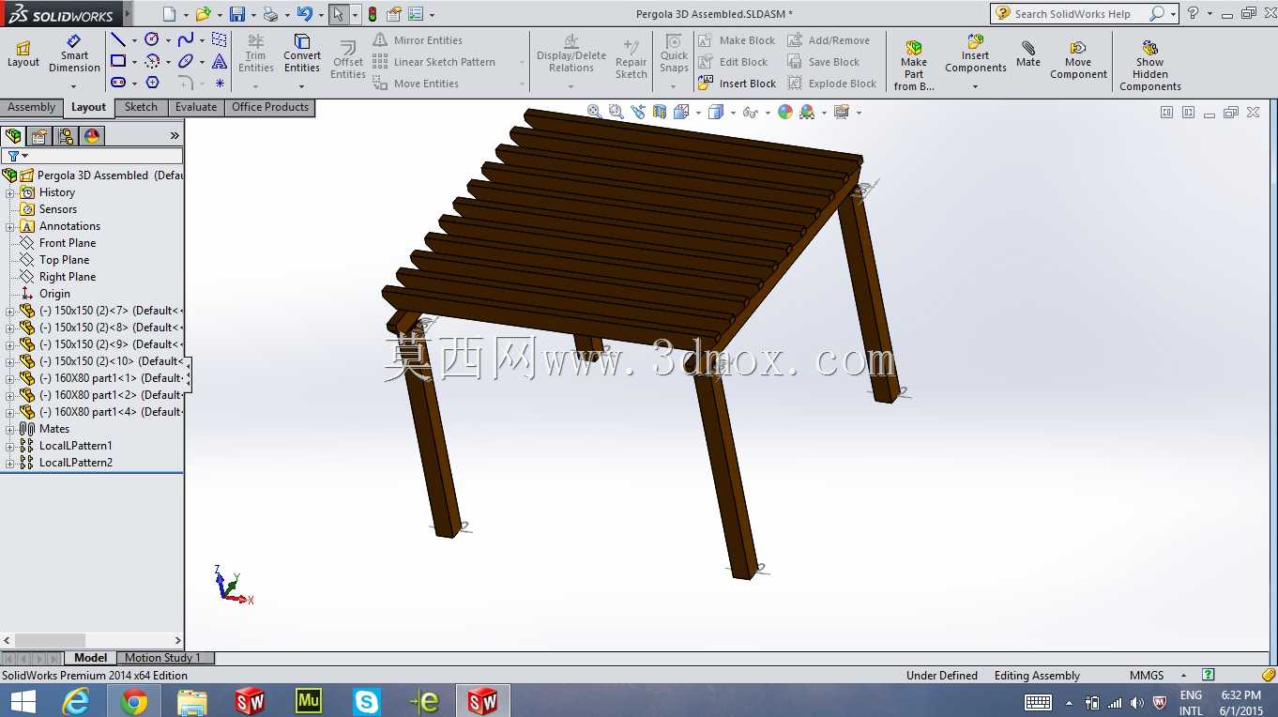Select the 150x150 (2)<7> component
The image size is (1278, 717).
(101, 311)
